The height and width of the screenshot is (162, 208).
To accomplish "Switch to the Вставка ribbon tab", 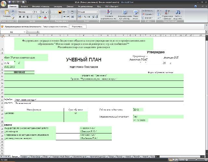I will (24, 6).
